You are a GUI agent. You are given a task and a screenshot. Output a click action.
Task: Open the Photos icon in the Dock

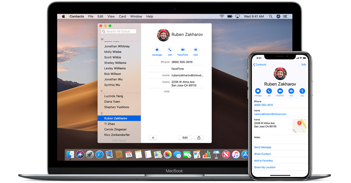[x=168, y=154]
